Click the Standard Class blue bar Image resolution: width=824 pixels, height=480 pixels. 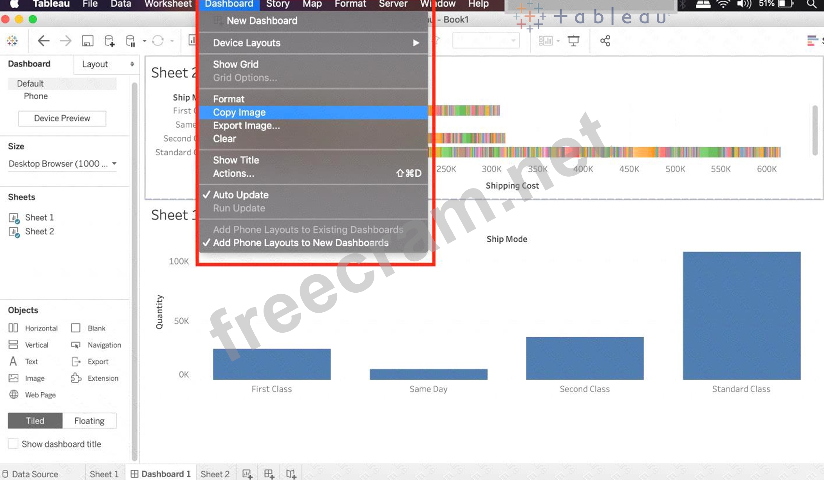(x=741, y=315)
